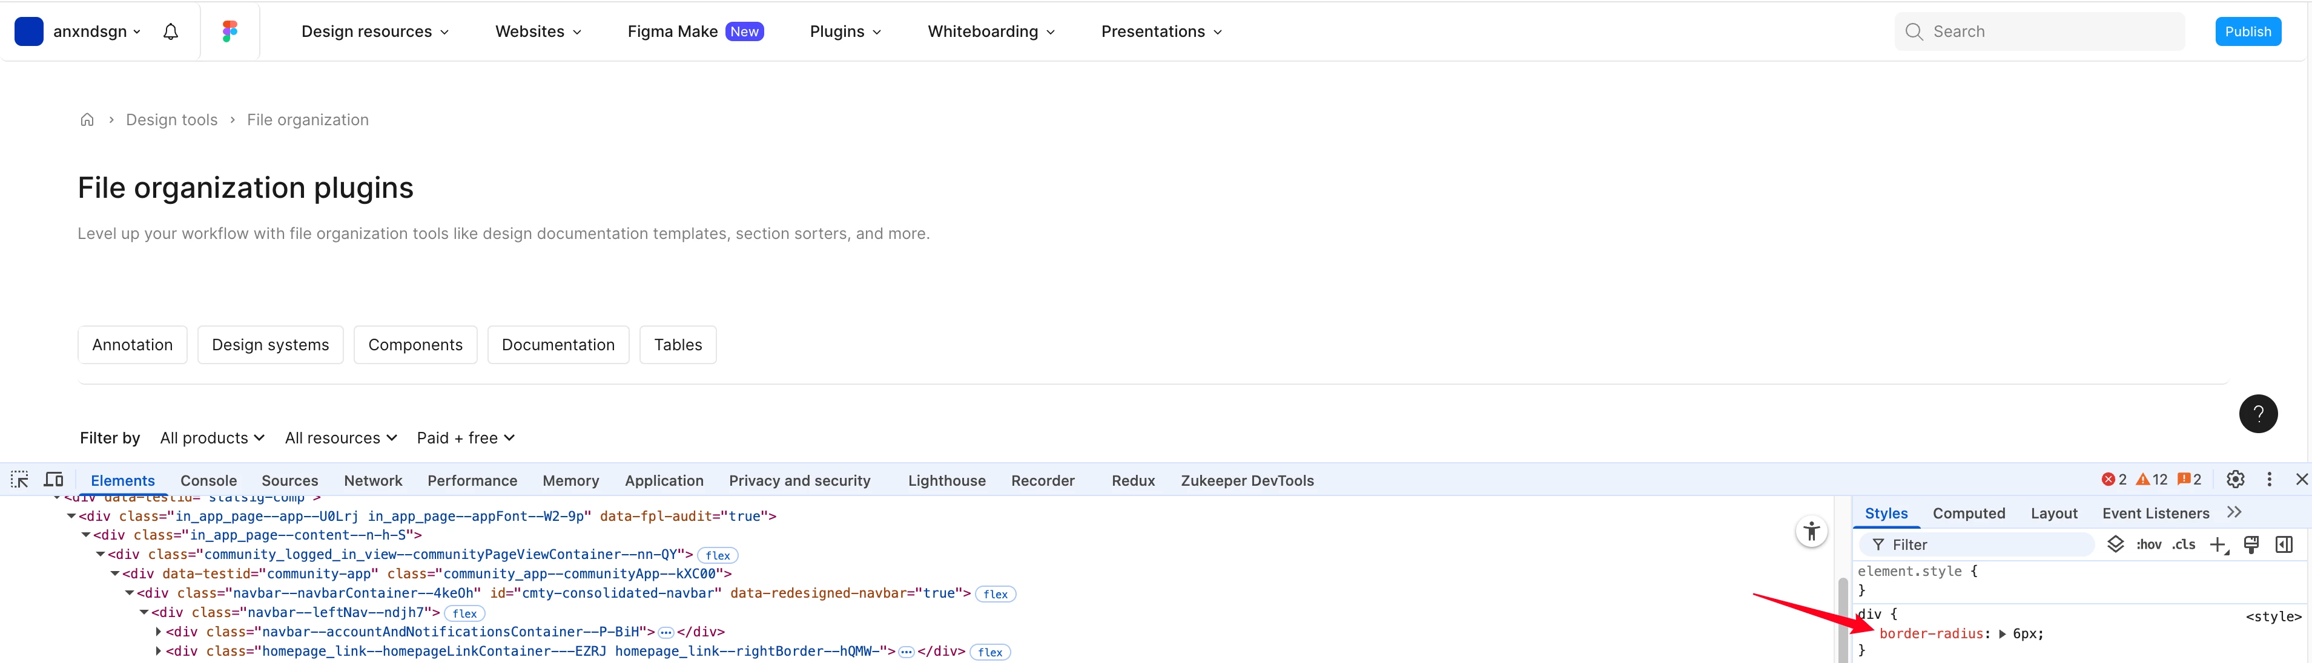Select the Documentation category chip
Screen dimensions: 2312x663
[x=558, y=345]
